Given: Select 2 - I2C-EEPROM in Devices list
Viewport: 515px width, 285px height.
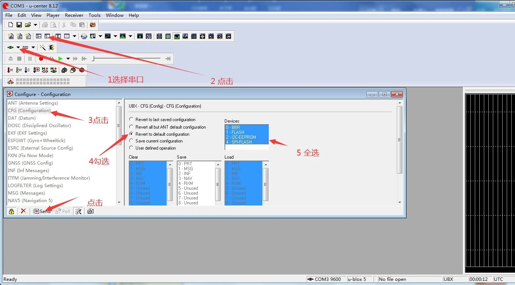Looking at the screenshot, I should [247, 137].
